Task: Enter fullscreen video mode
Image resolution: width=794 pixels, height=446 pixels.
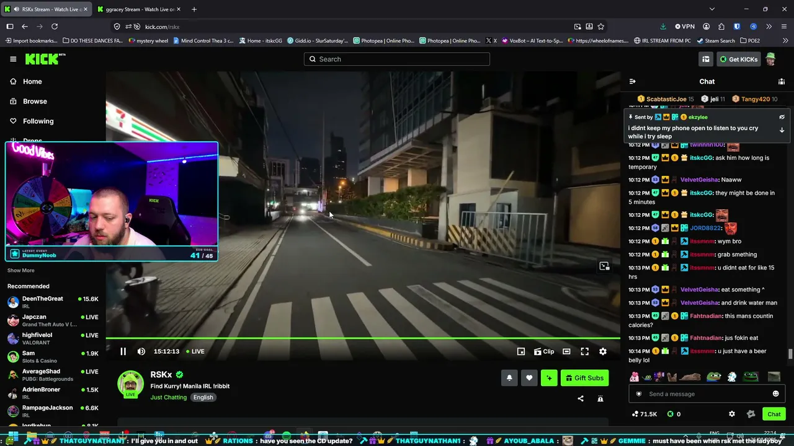Action: 584,351
